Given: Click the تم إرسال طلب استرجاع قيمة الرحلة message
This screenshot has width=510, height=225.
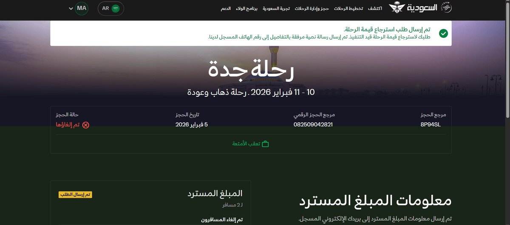Looking at the screenshot, I should tap(387, 29).
